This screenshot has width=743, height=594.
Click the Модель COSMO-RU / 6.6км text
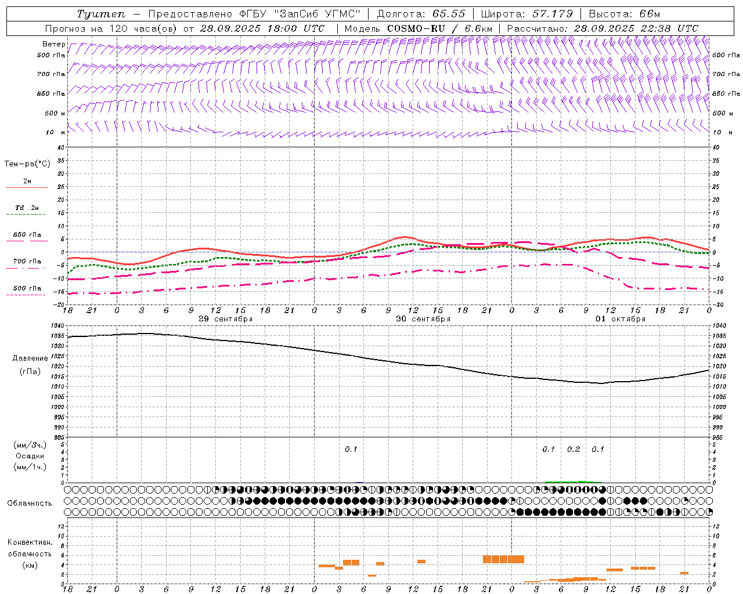tap(419, 28)
